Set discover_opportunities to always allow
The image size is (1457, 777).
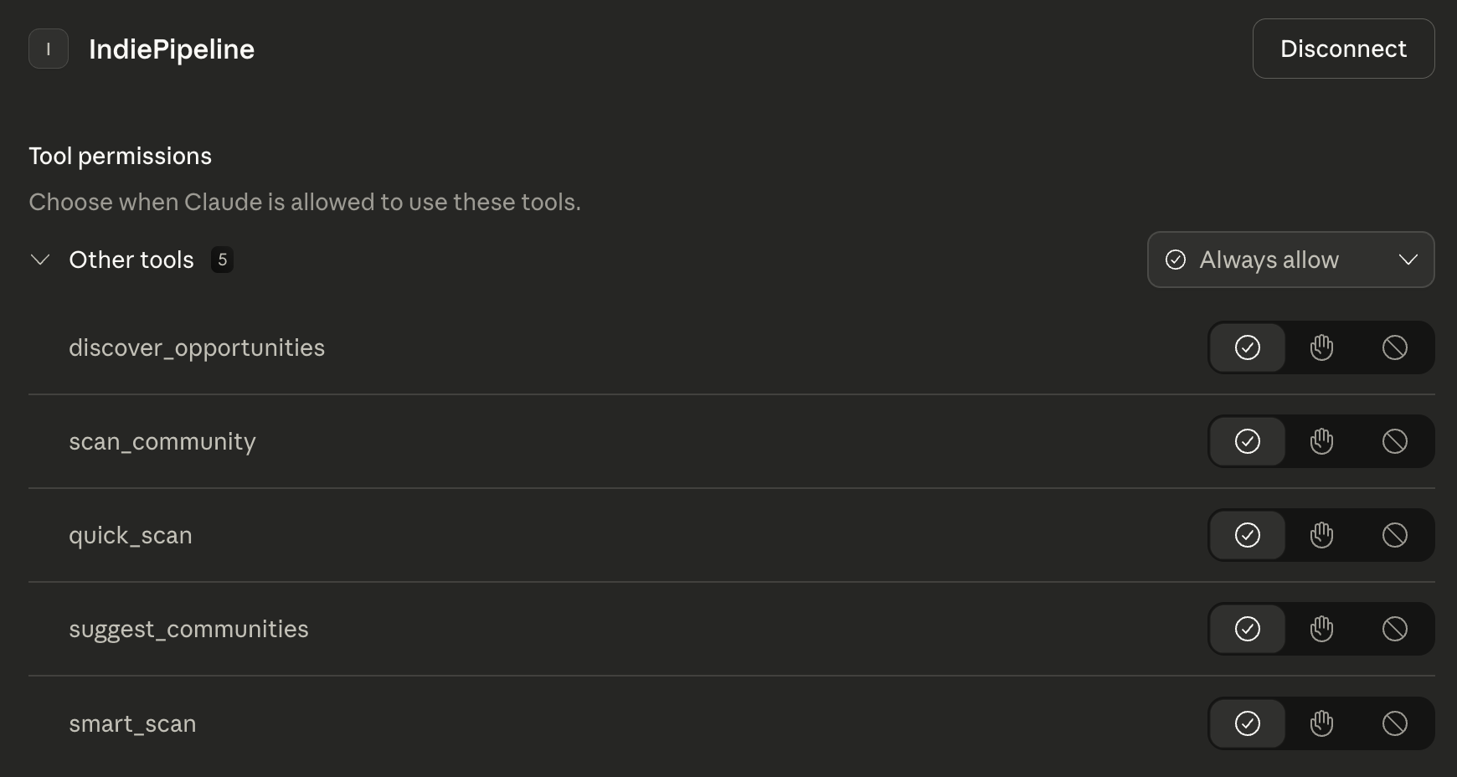coord(1247,347)
